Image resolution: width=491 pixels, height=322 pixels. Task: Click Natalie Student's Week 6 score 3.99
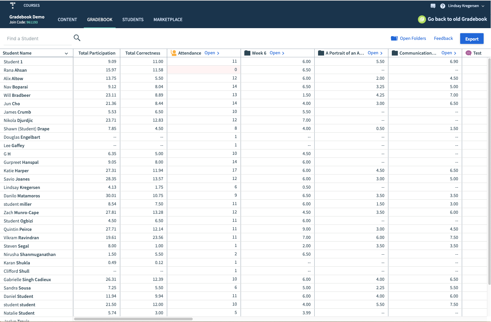pos(306,313)
